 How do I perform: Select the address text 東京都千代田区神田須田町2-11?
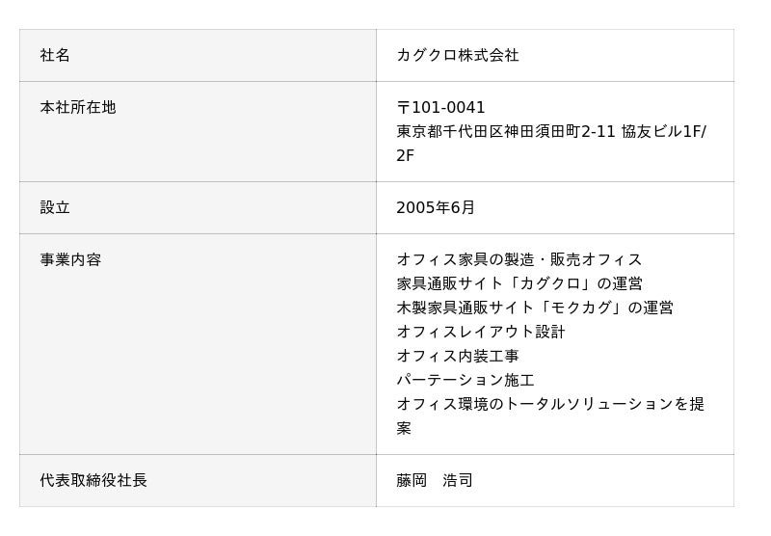tap(506, 132)
